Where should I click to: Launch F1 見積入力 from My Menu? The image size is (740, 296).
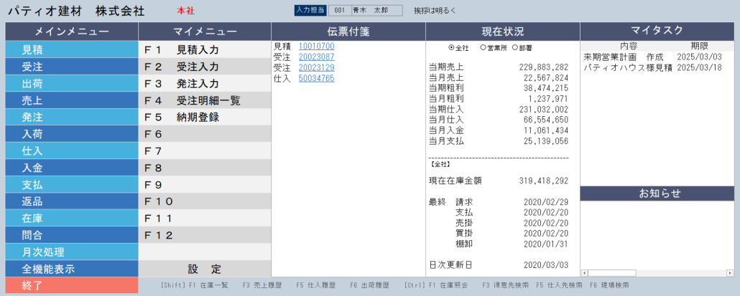204,50
